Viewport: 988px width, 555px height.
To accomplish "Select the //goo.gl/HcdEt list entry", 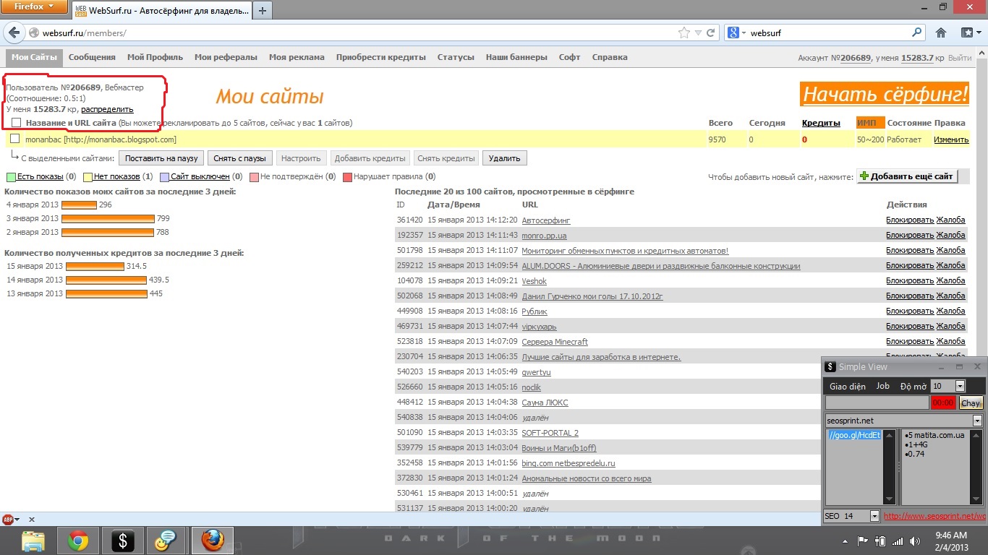I will click(855, 435).
